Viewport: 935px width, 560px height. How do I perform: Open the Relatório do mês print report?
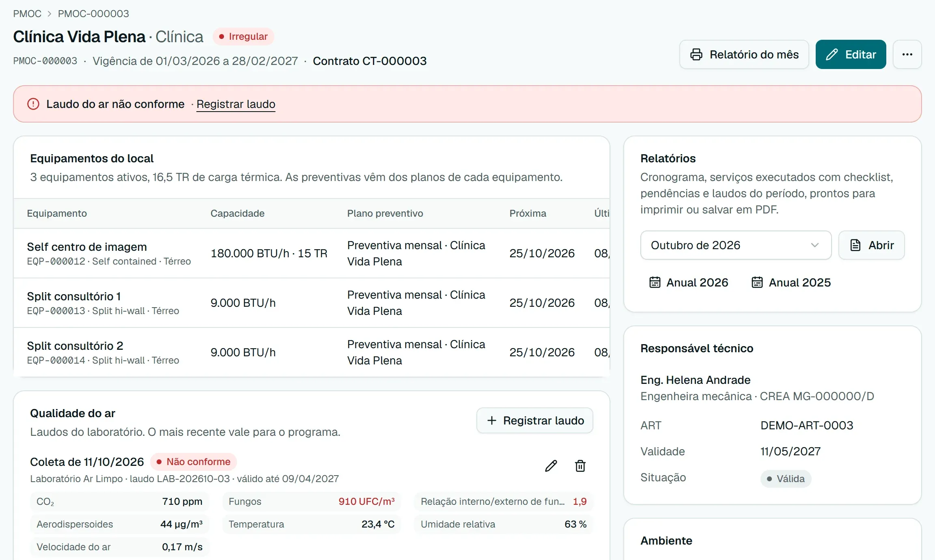(744, 54)
